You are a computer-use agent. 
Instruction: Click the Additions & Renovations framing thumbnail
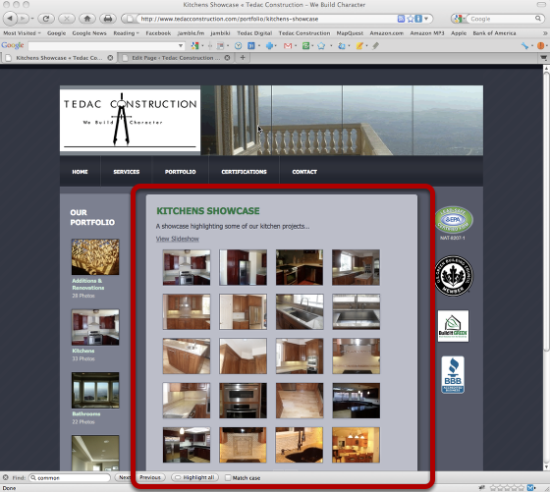95,257
